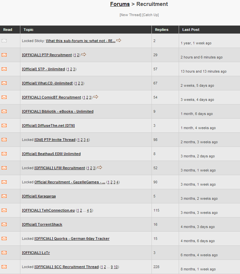Open the [OFFICIAL] TehConnection.eu thread

tap(48, 210)
